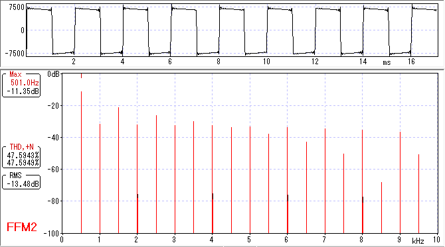Click the 7500 amplitude label on waveform

(17, 8)
